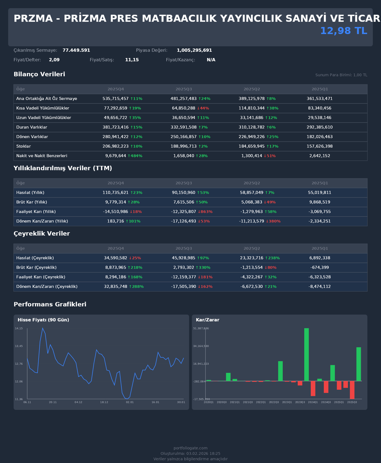Click the last green bar in Kar/Zarar chart
Viewport: 381px width, 463px height.
pos(359,364)
